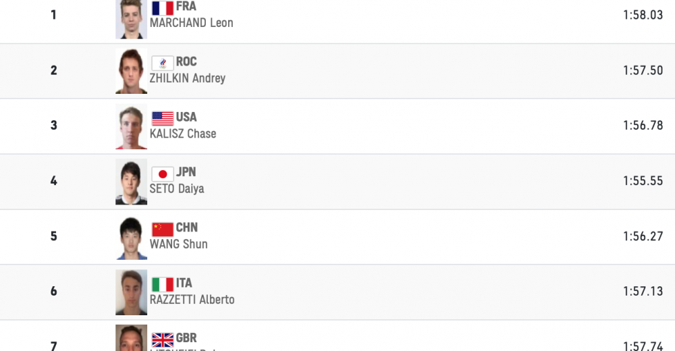Click the China flag icon

(163, 229)
